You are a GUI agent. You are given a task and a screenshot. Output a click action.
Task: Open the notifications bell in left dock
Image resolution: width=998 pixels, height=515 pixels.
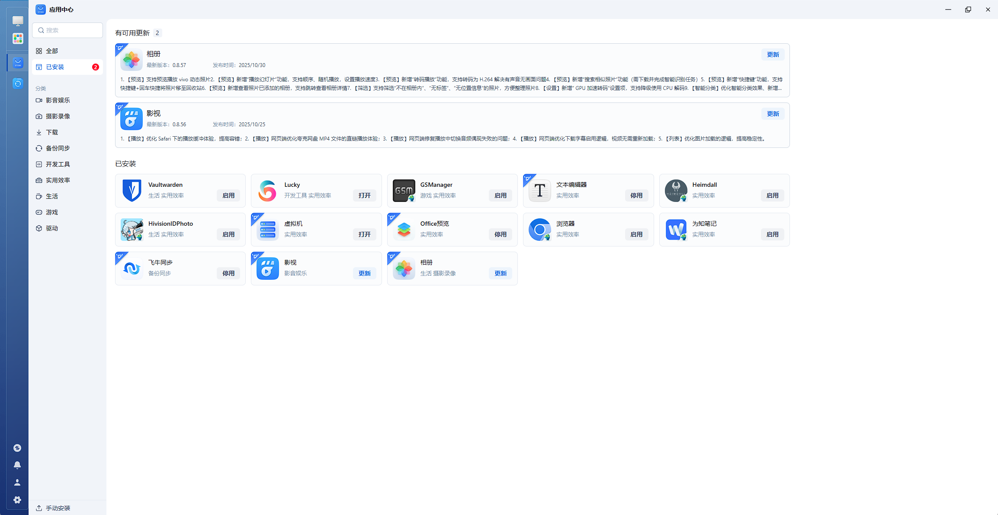click(17, 465)
